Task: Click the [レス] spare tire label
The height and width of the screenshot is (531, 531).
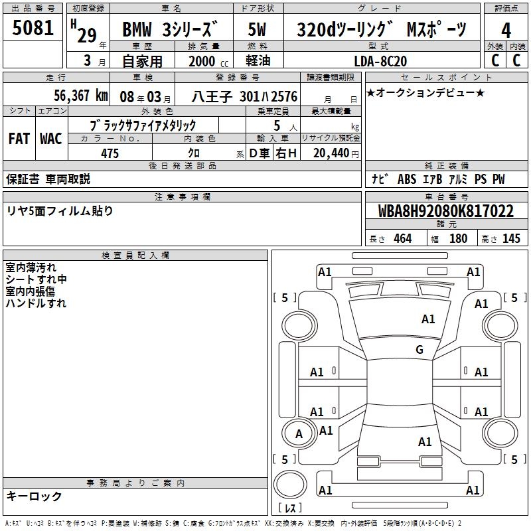Action: coord(290,508)
